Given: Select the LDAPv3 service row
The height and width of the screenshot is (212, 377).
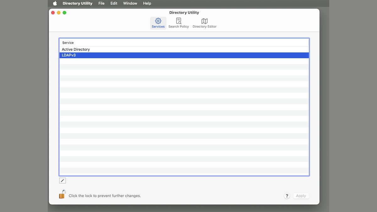Looking at the screenshot, I should (184, 55).
